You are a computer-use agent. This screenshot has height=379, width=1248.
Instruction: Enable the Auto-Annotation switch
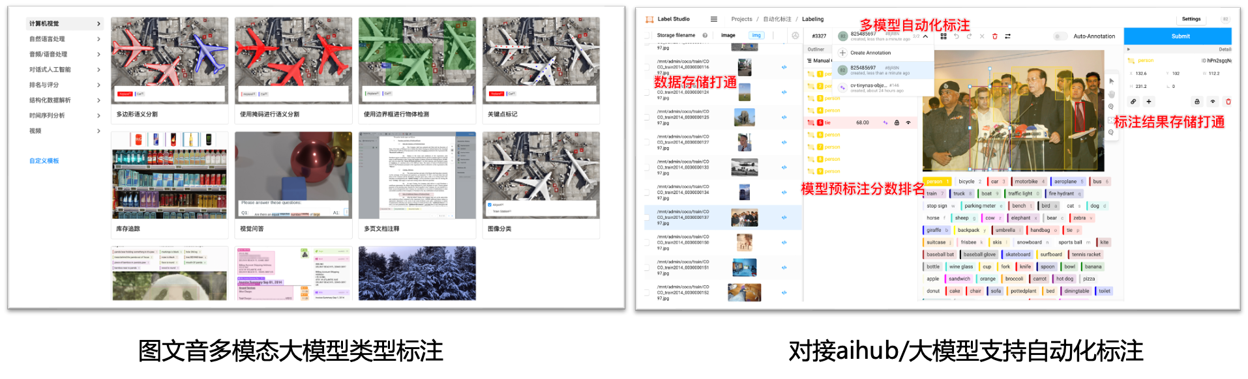click(x=1060, y=36)
